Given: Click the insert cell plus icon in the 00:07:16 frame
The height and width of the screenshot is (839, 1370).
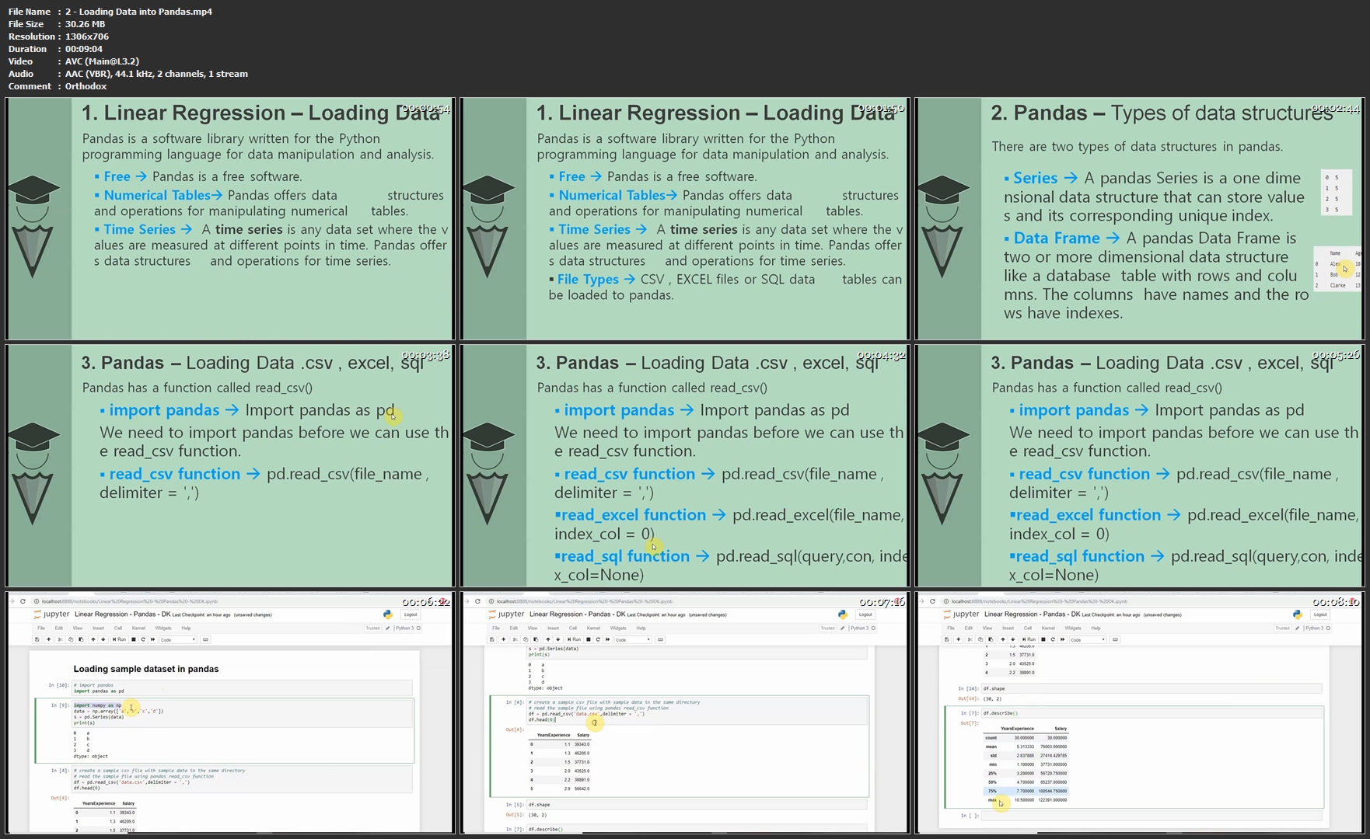Looking at the screenshot, I should pyautogui.click(x=503, y=639).
